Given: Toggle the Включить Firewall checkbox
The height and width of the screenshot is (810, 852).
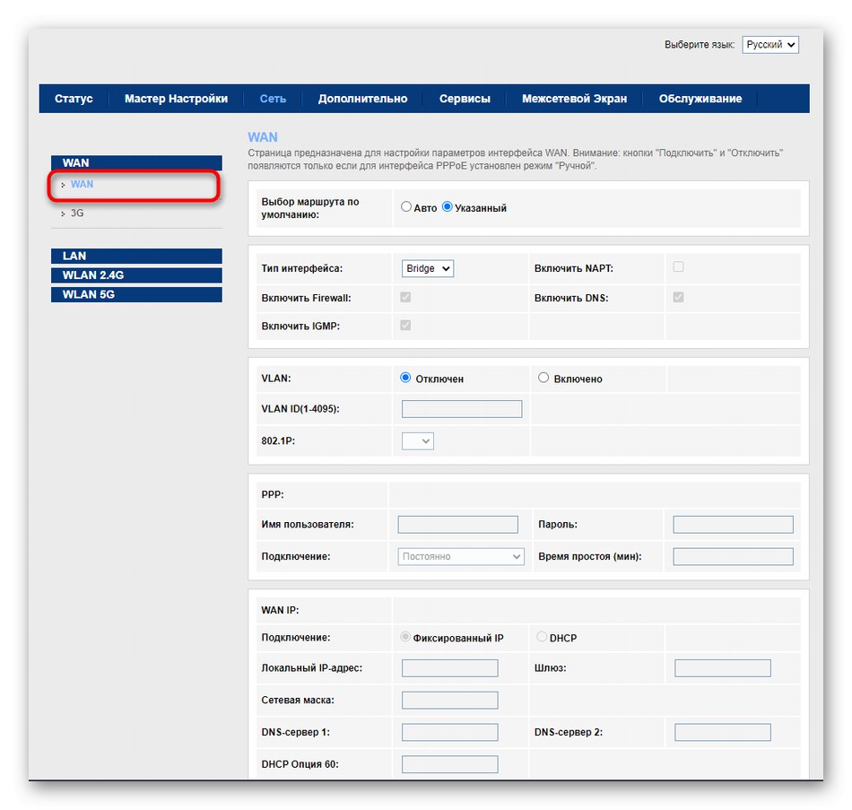Looking at the screenshot, I should click(x=405, y=297).
